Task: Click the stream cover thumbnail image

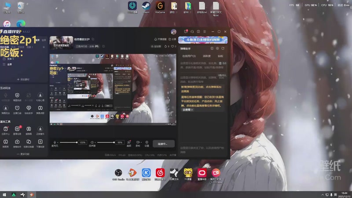Action: (x=61, y=43)
